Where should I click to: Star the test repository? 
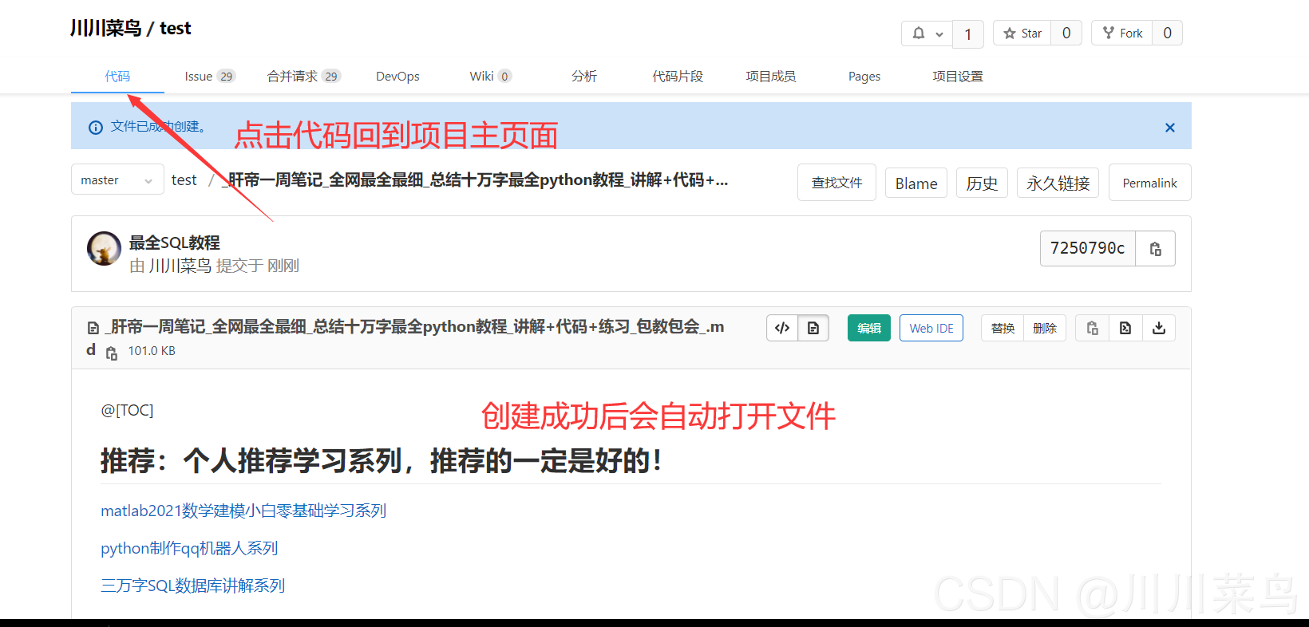(x=1022, y=34)
